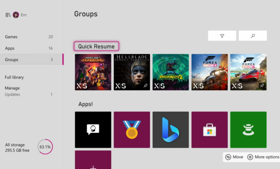280x169 pixels.
Task: Launch Forza Horizon 5 tile
Action: click(248, 72)
